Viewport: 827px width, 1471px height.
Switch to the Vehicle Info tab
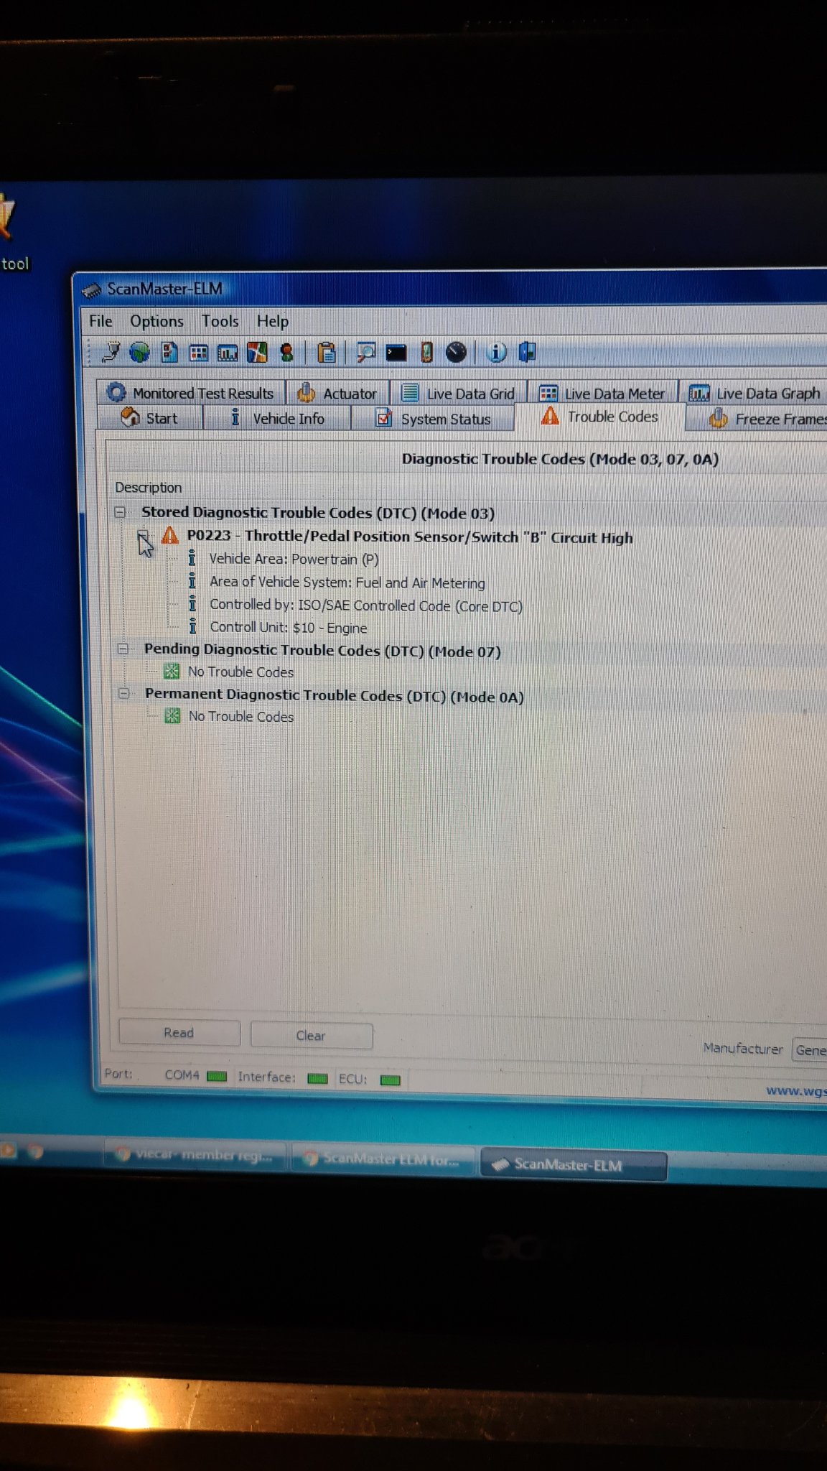point(277,418)
